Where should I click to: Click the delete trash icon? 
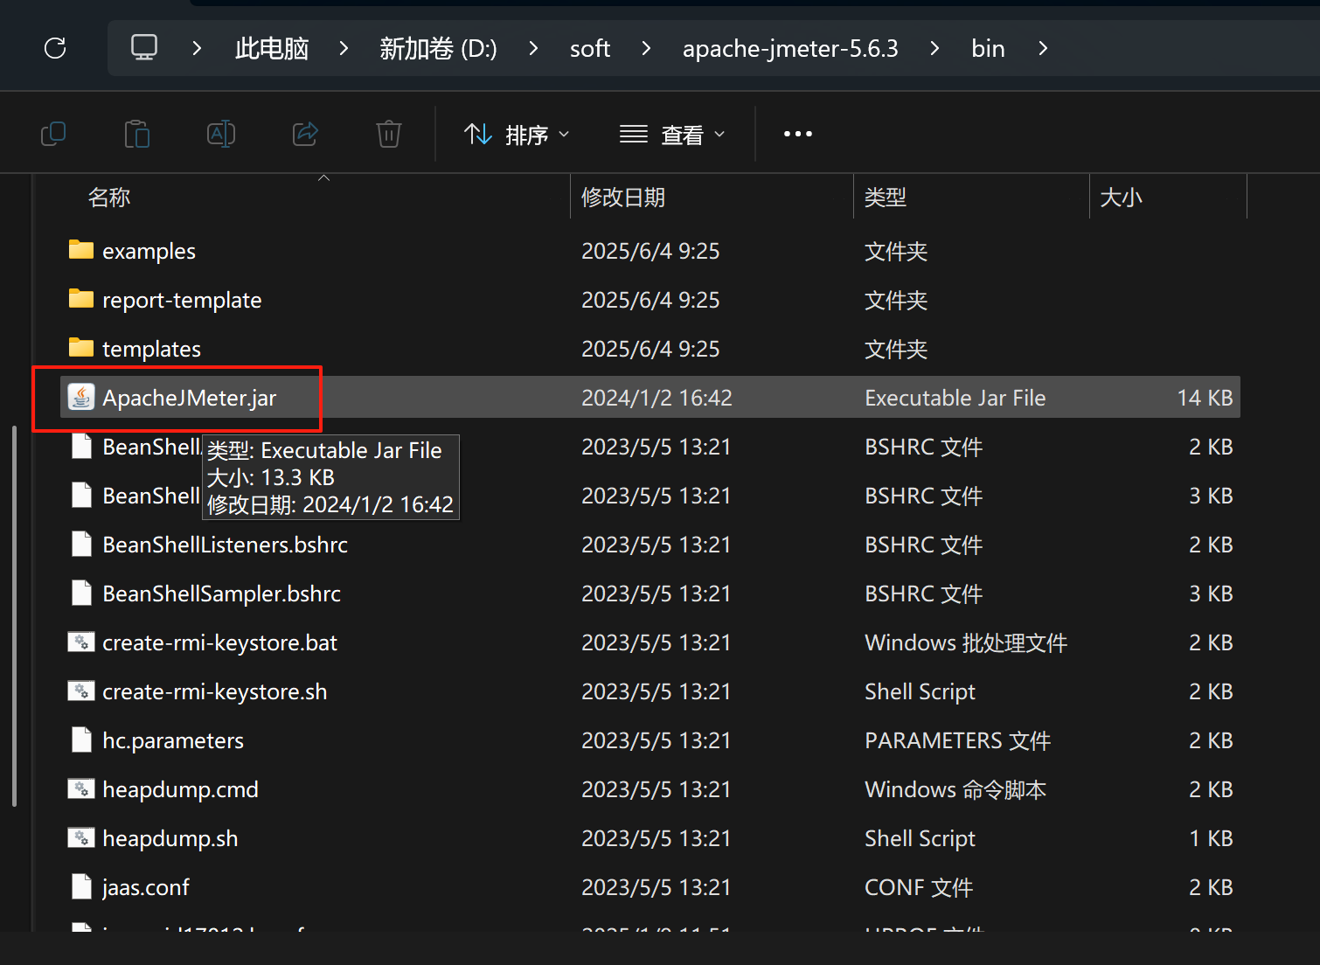[x=389, y=134]
